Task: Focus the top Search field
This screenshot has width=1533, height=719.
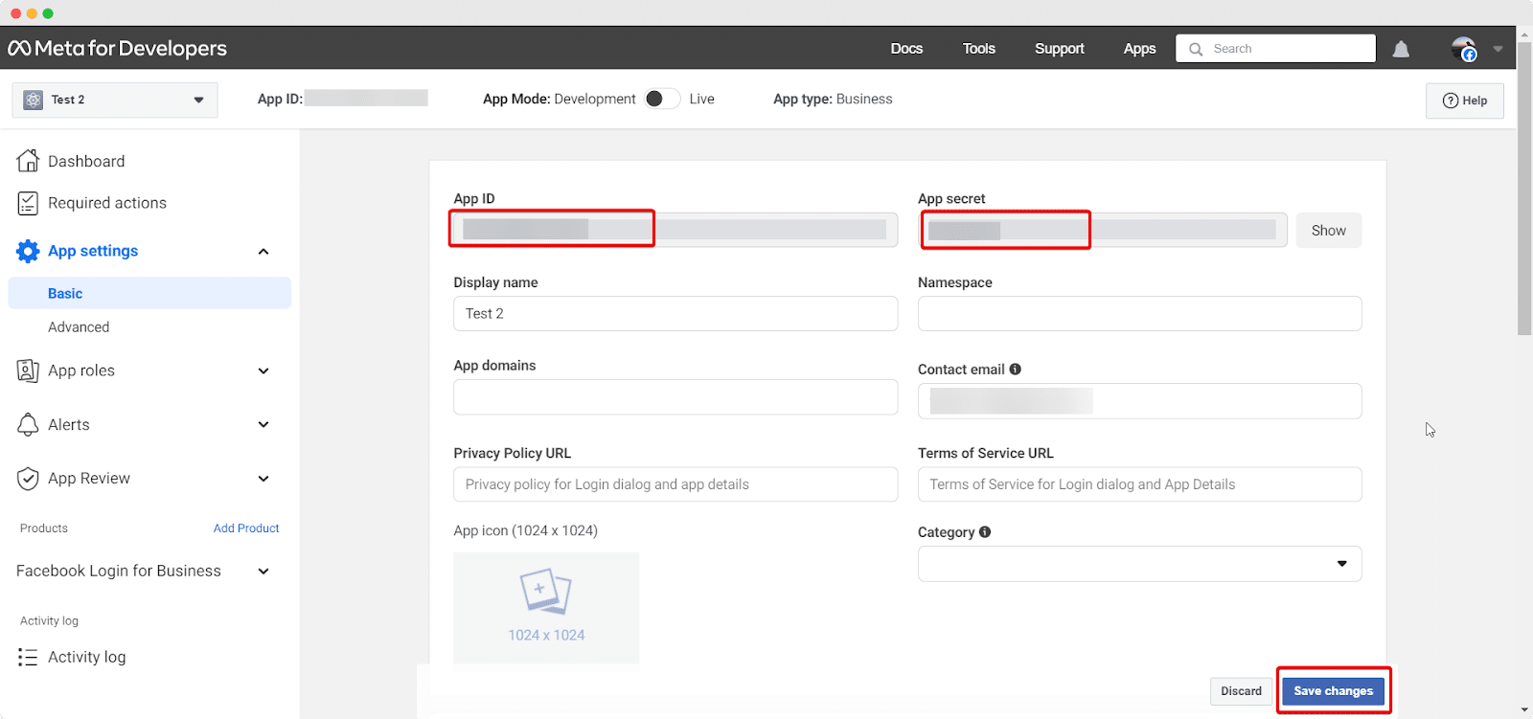Action: point(1275,49)
